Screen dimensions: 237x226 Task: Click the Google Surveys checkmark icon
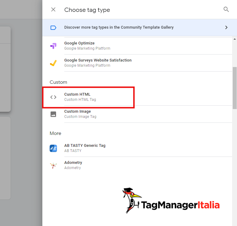tap(53, 63)
